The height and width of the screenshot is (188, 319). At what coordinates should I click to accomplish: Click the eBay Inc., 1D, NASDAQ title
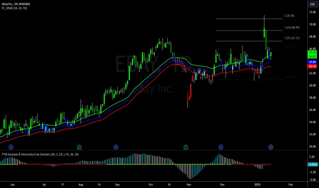click(x=16, y=4)
